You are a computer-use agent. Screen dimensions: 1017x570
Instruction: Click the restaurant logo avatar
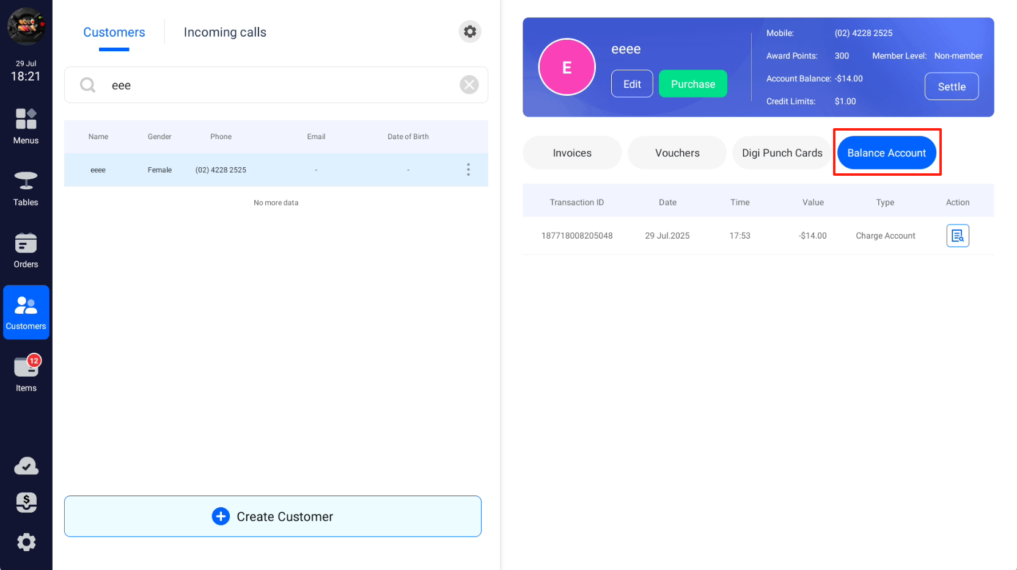26,26
